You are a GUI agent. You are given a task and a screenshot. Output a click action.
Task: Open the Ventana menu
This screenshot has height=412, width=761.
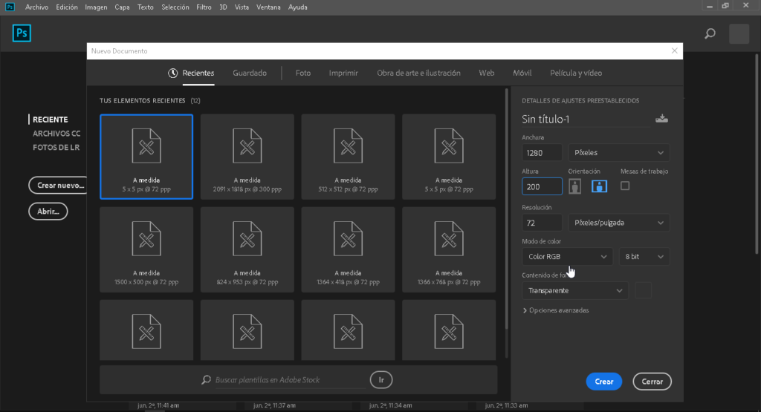[x=268, y=7]
